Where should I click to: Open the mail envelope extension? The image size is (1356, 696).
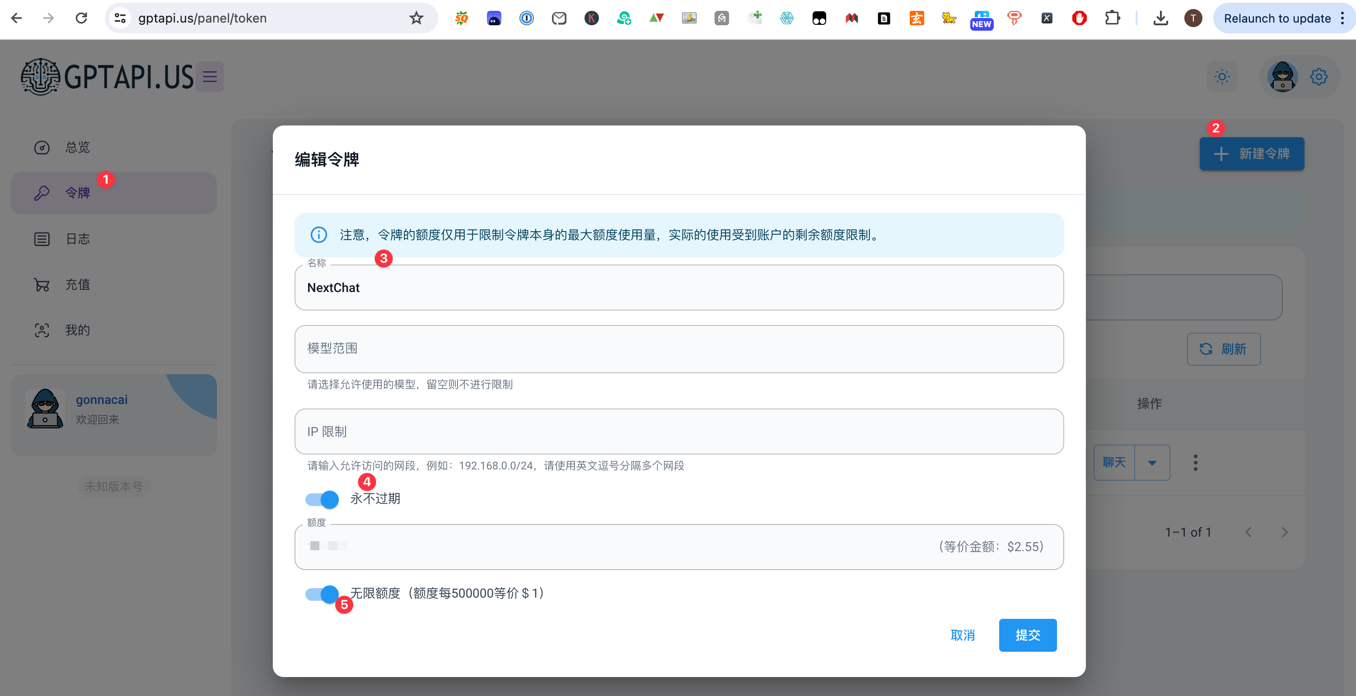(x=559, y=19)
